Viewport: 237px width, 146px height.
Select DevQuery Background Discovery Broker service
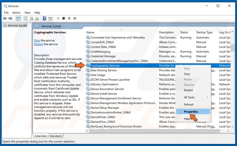click(x=116, y=126)
